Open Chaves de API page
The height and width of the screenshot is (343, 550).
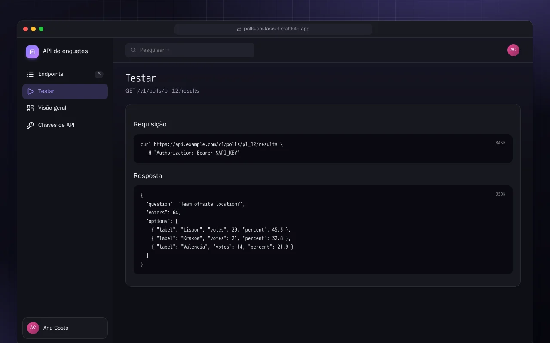pos(65,125)
